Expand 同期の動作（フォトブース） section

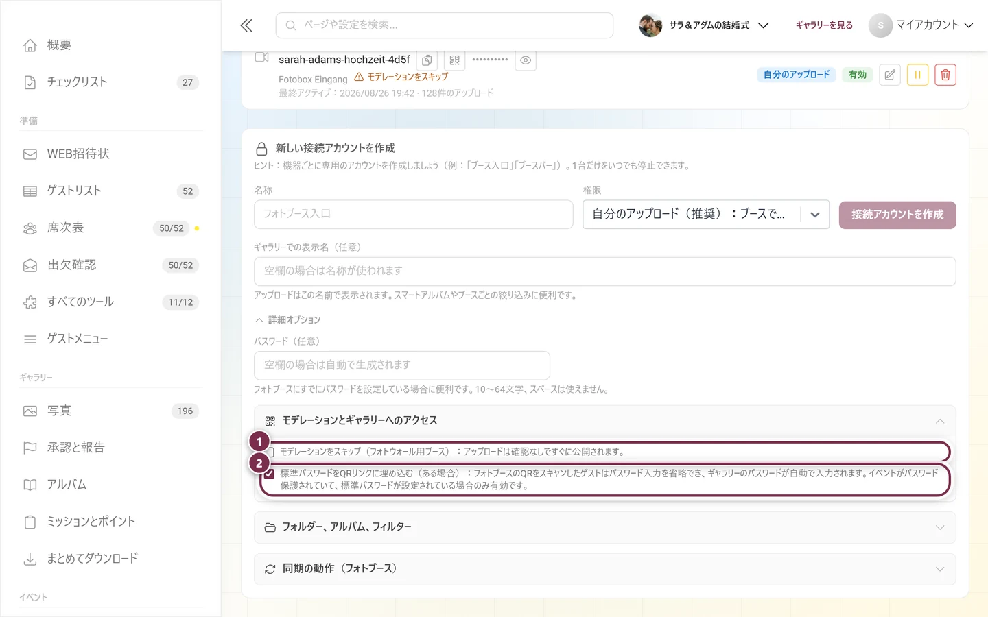pyautogui.click(x=605, y=569)
